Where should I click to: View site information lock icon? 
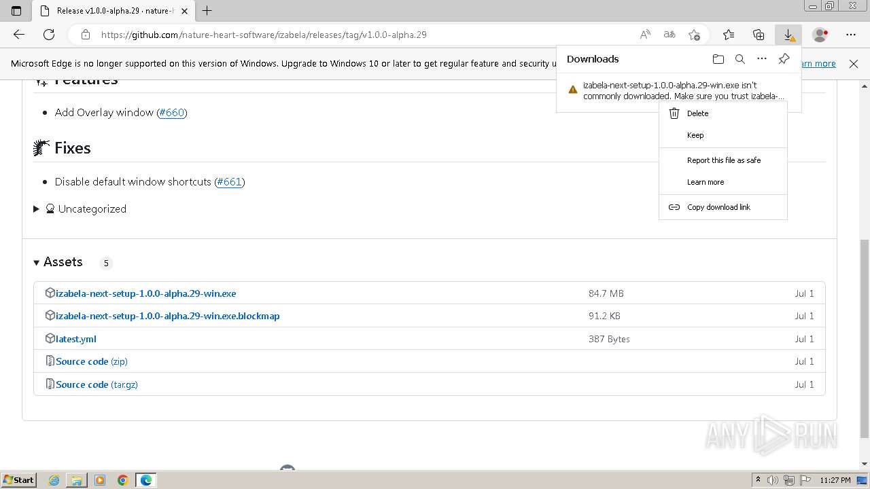tap(86, 35)
